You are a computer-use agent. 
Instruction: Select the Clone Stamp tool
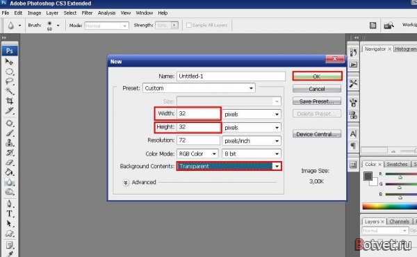tap(9, 142)
